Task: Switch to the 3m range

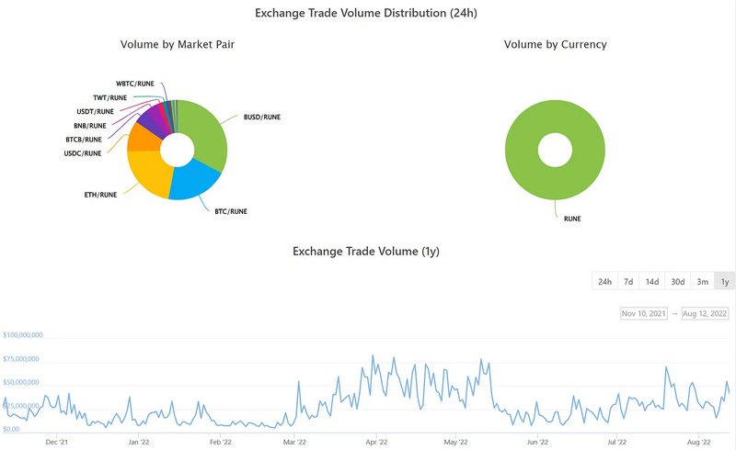Action: coord(701,281)
